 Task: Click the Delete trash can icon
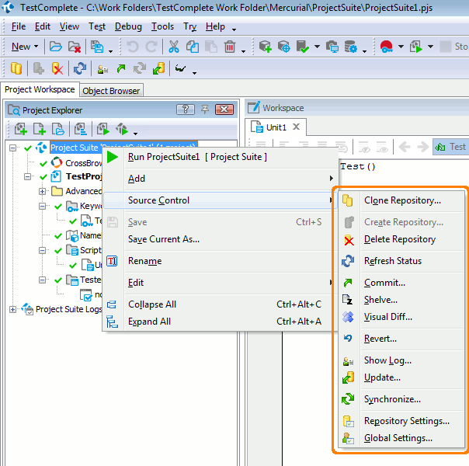[x=230, y=47]
